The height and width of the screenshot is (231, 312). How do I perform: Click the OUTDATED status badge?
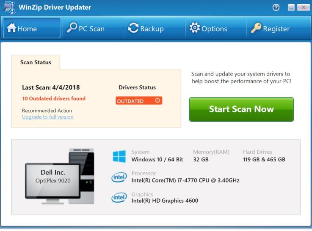pyautogui.click(x=139, y=101)
